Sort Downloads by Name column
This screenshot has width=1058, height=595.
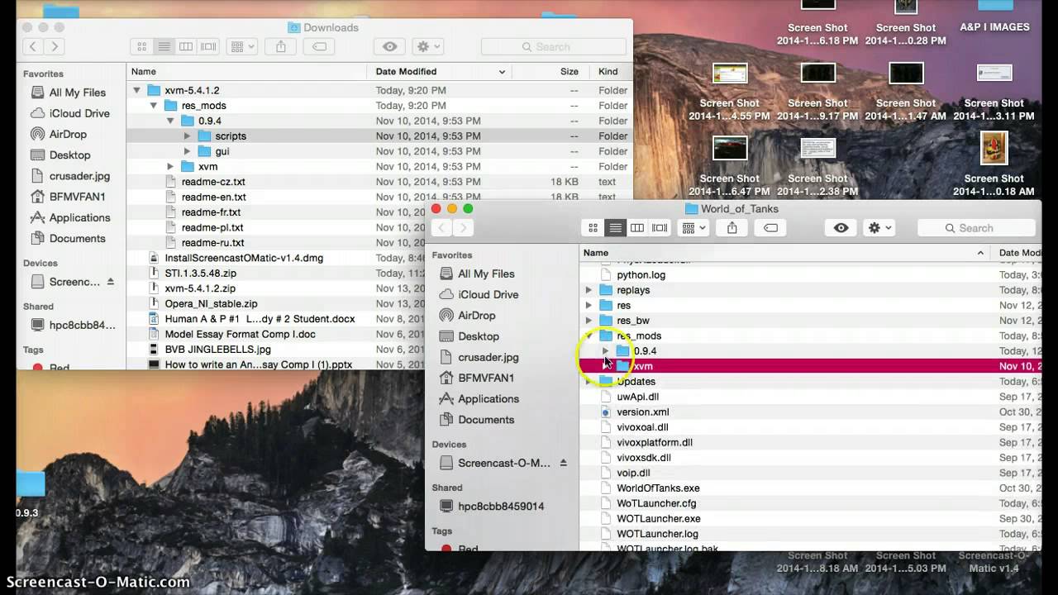point(247,72)
